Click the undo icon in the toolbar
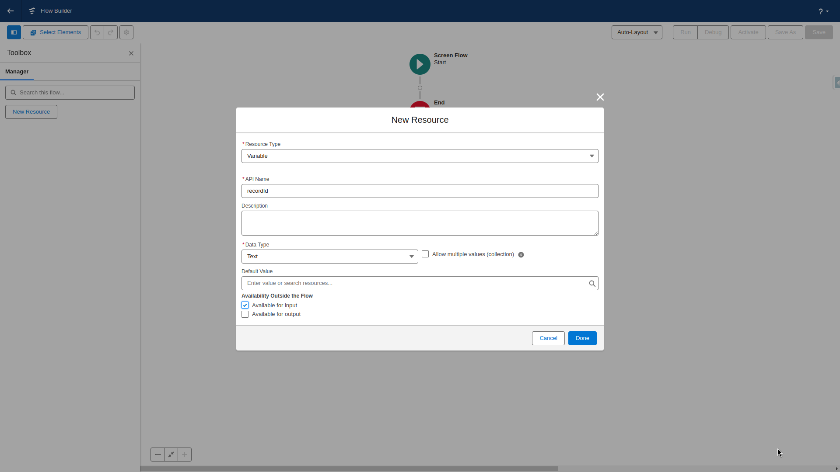Image resolution: width=840 pixels, height=472 pixels. pos(97,32)
